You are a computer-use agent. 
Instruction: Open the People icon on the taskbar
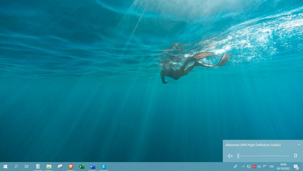[x=236, y=167]
